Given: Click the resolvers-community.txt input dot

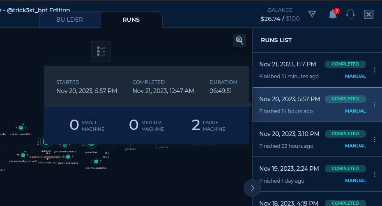Looking at the screenshot, I should [x=48, y=153].
